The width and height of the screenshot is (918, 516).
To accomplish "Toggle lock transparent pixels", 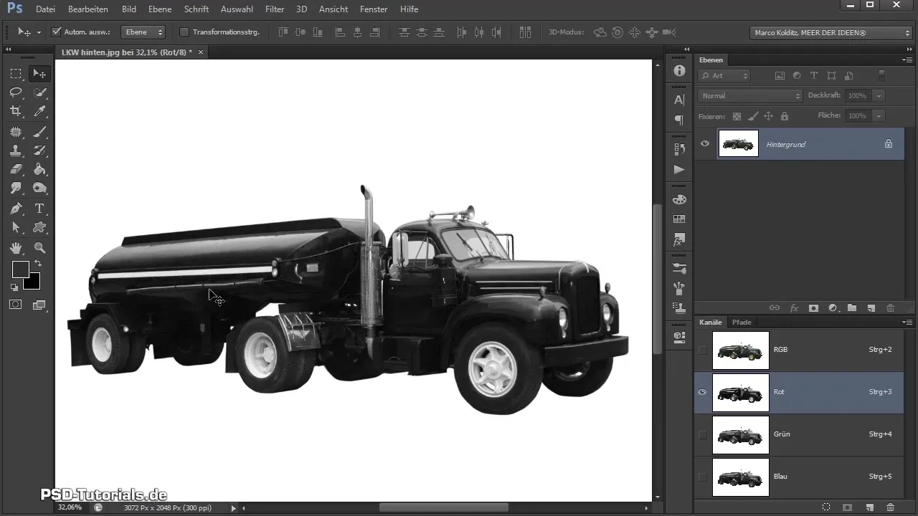I will 737,116.
